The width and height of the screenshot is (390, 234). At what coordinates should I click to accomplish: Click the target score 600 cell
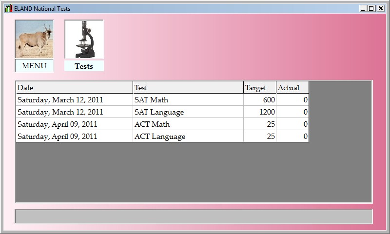coord(259,100)
